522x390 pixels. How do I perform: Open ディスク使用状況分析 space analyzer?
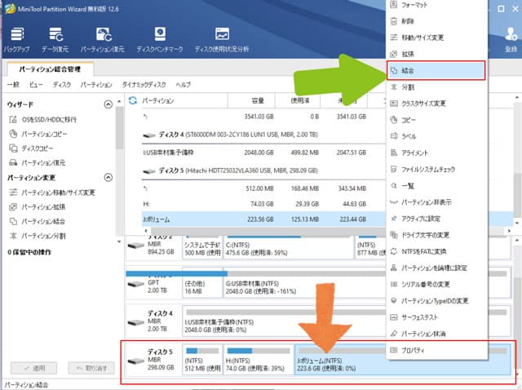pos(222,40)
